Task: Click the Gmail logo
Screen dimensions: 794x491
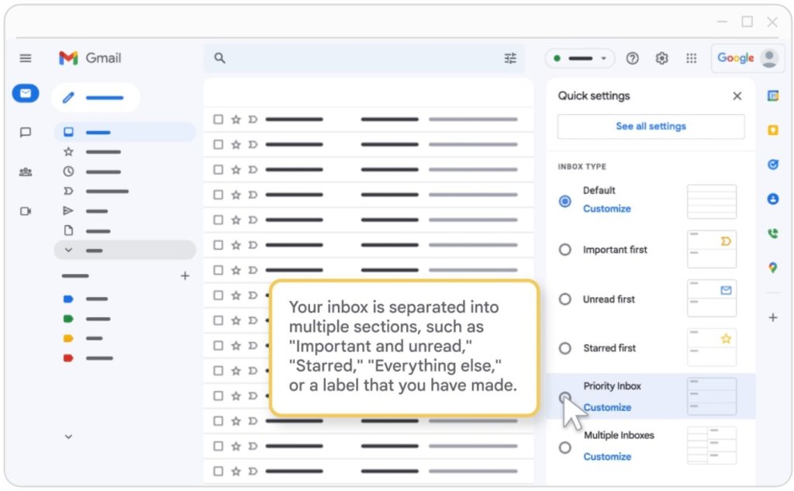Action: pyautogui.click(x=90, y=58)
